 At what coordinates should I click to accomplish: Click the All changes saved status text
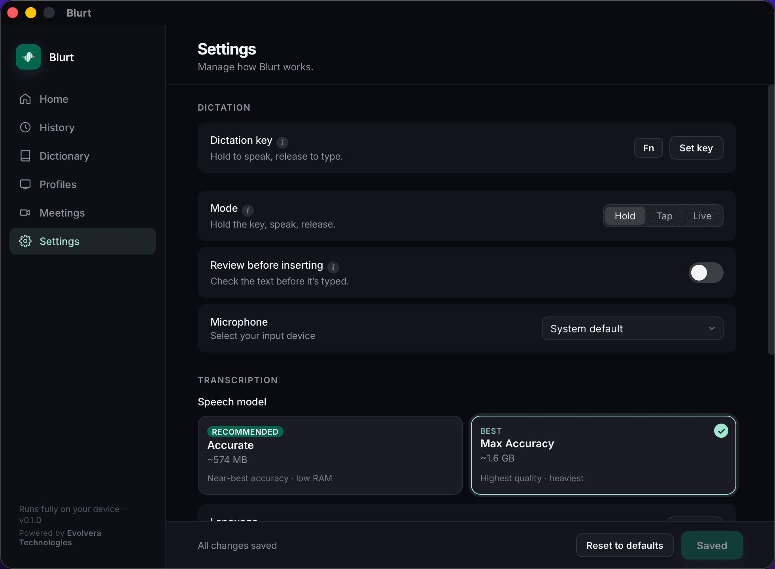[237, 545]
